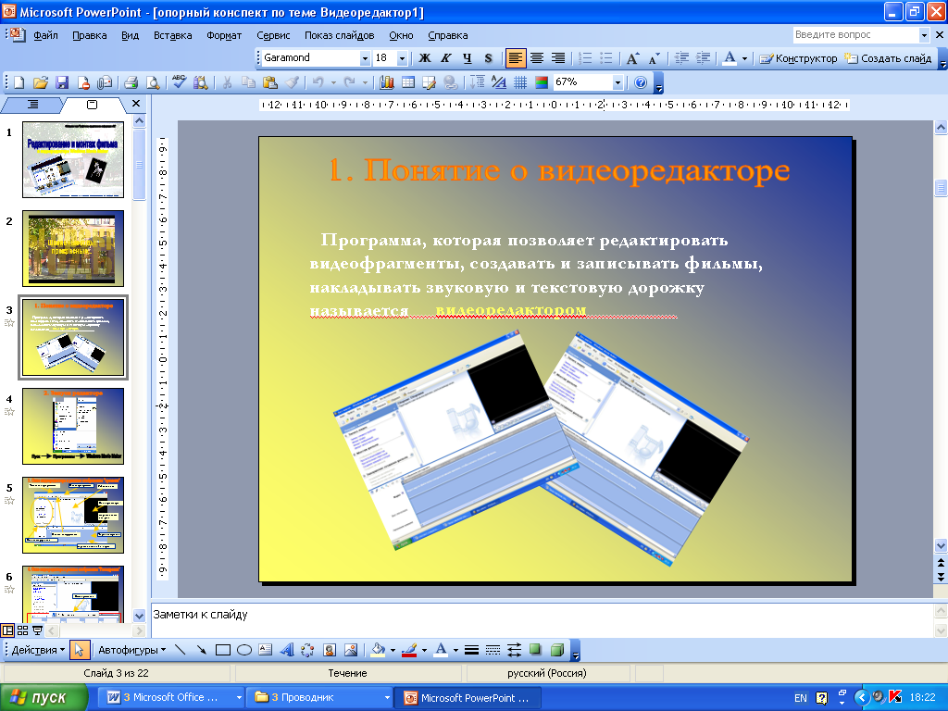Click in the Введите вопрос help field
The height and width of the screenshot is (711, 948).
[854, 35]
